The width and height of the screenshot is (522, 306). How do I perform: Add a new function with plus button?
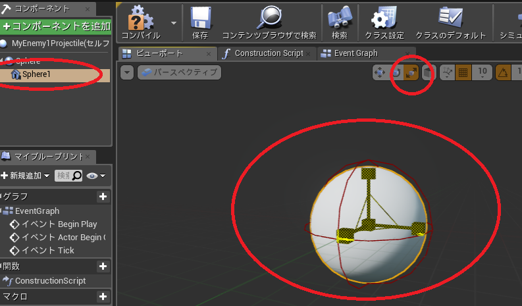coord(103,266)
